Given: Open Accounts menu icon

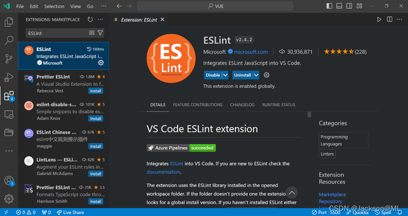Looking at the screenshot, I should tap(9, 181).
